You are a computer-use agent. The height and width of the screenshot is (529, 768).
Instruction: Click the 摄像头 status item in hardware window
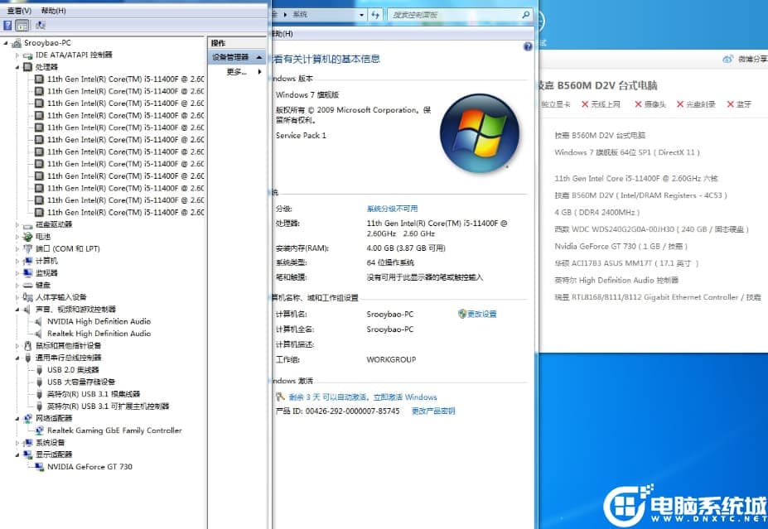point(650,104)
